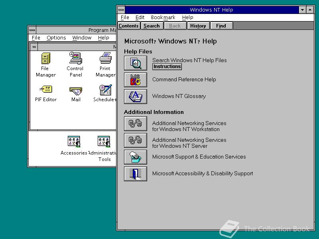Minimize the Windows NT Help window

[303, 10]
